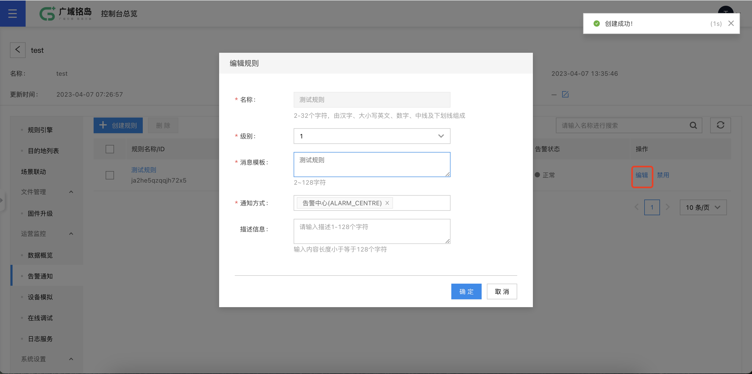The height and width of the screenshot is (374, 752).
Task: Remove the 告警中心(ALARM_CENTRE) tag
Action: coord(387,203)
